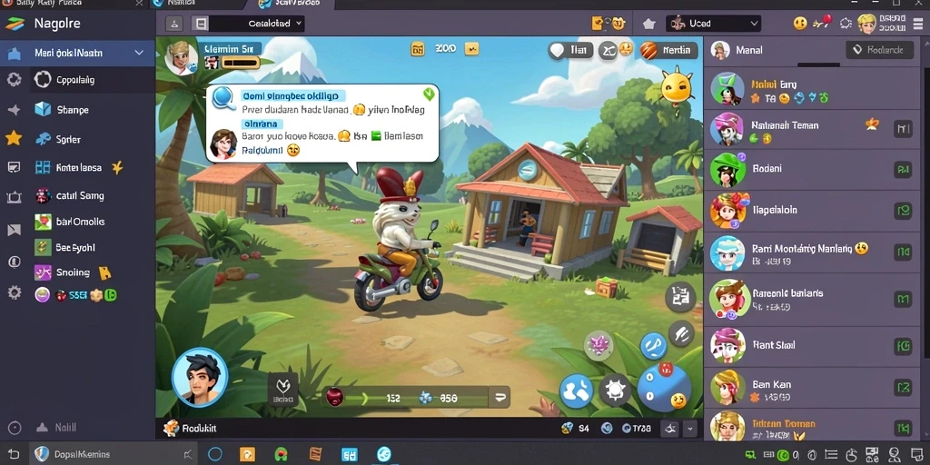Toggle the star on Natanali Teman row
This screenshot has width=930, height=465.
[872, 124]
